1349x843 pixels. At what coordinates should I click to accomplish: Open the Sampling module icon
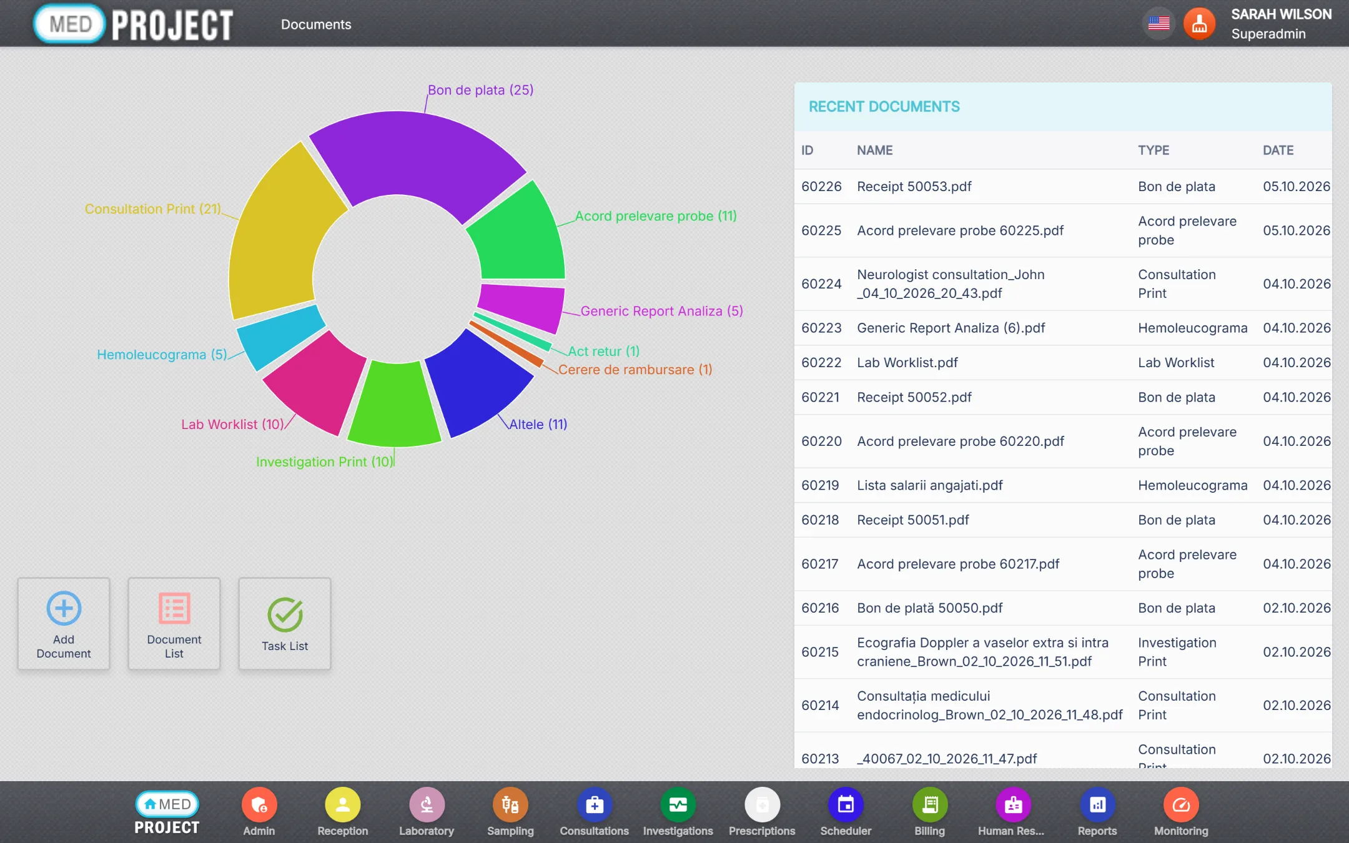pos(510,805)
